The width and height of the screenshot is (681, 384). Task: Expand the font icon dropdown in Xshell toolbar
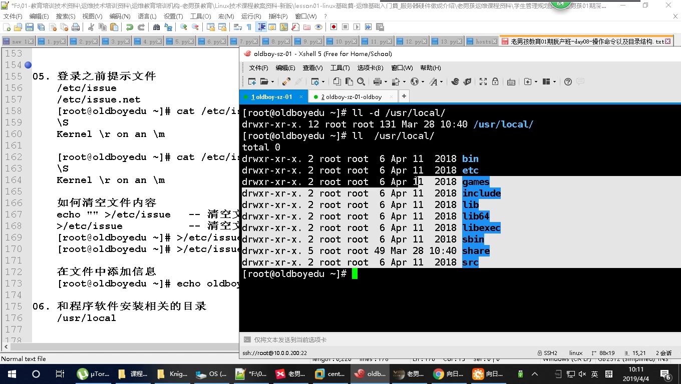(x=441, y=81)
